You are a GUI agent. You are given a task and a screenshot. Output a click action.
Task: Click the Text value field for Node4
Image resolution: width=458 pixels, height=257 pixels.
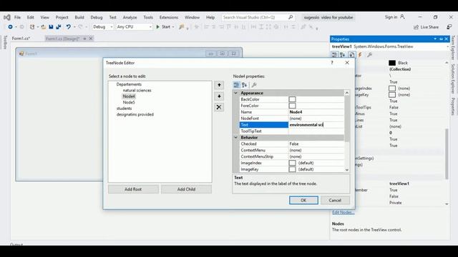[316, 125]
